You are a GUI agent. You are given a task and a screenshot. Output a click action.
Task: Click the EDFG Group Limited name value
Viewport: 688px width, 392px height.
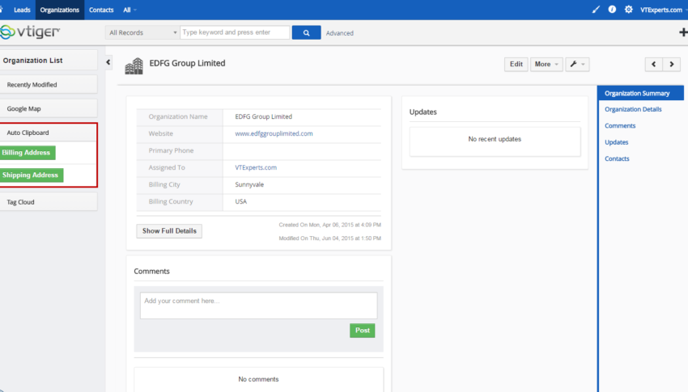[263, 116]
